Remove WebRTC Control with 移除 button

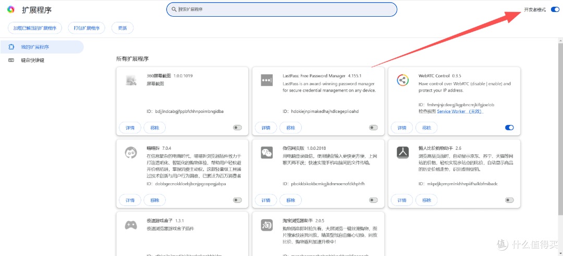tap(426, 127)
